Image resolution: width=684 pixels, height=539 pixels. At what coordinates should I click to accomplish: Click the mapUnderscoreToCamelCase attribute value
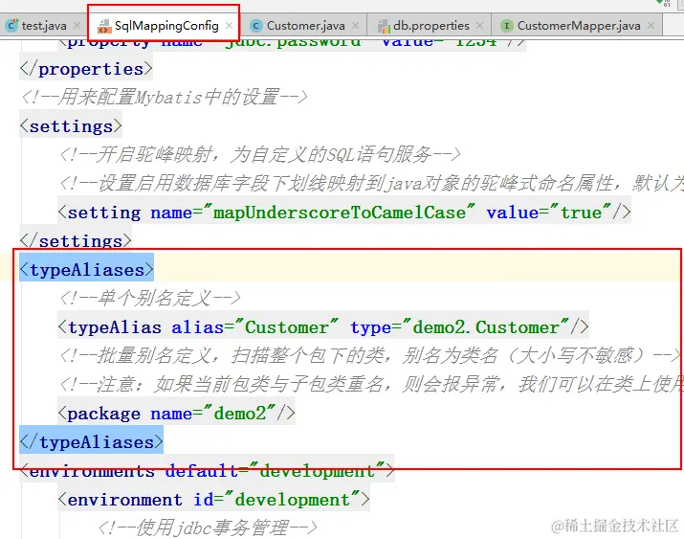tap(339, 213)
